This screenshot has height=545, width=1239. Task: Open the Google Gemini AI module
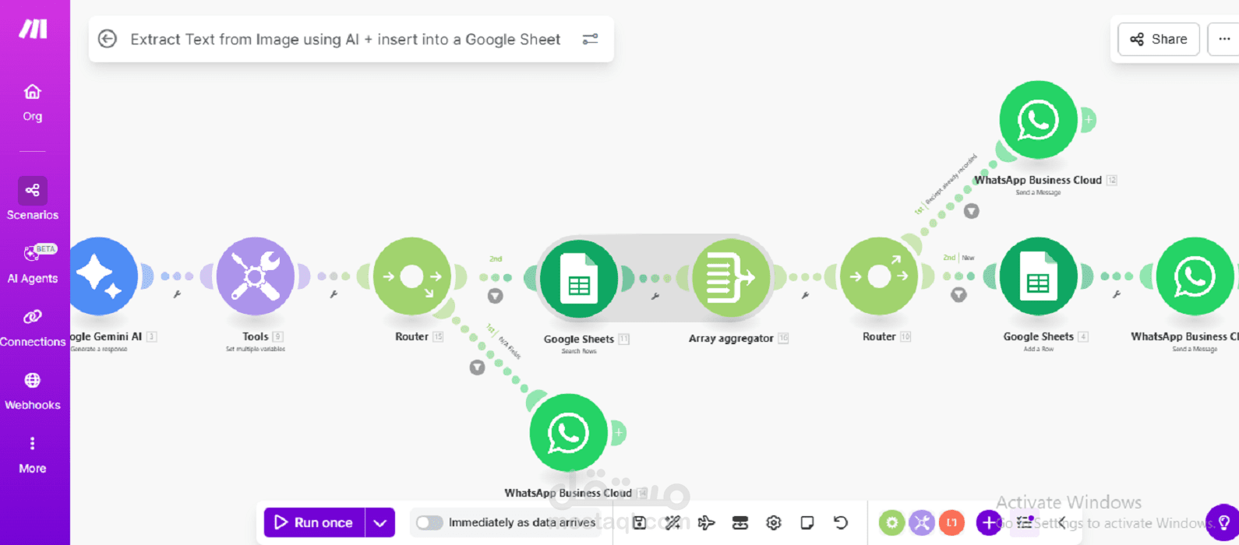tap(100, 276)
